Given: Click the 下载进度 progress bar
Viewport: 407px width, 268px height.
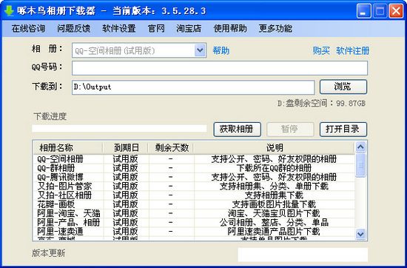Looking at the screenshot, I should click(119, 129).
